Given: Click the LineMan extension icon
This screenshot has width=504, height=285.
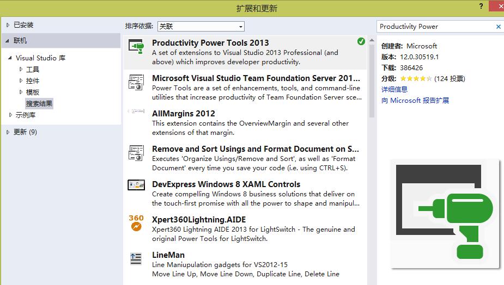Looking at the screenshot, I should (x=136, y=259).
